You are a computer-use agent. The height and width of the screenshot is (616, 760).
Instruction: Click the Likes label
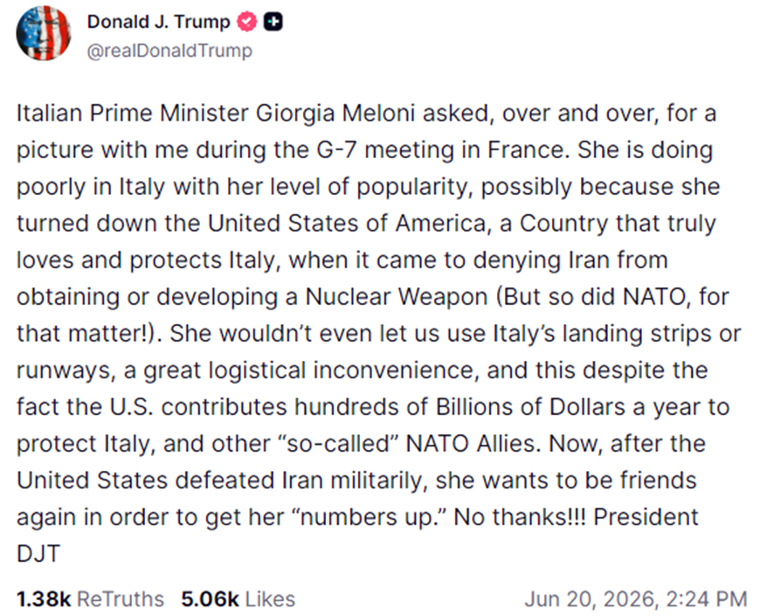click(x=270, y=599)
